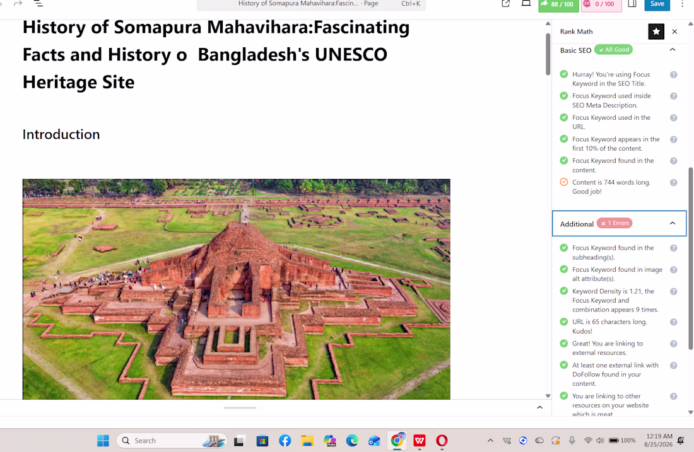Open help for Focus Keyword in SEO Title
This screenshot has height=452, width=694.
[673, 75]
